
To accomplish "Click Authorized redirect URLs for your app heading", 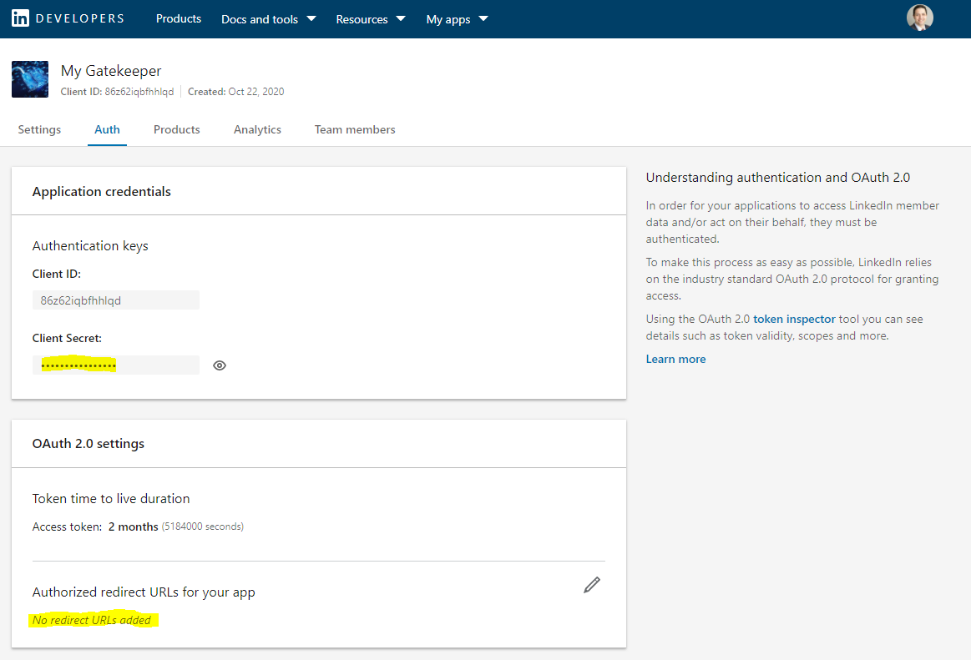I will pyautogui.click(x=144, y=592).
